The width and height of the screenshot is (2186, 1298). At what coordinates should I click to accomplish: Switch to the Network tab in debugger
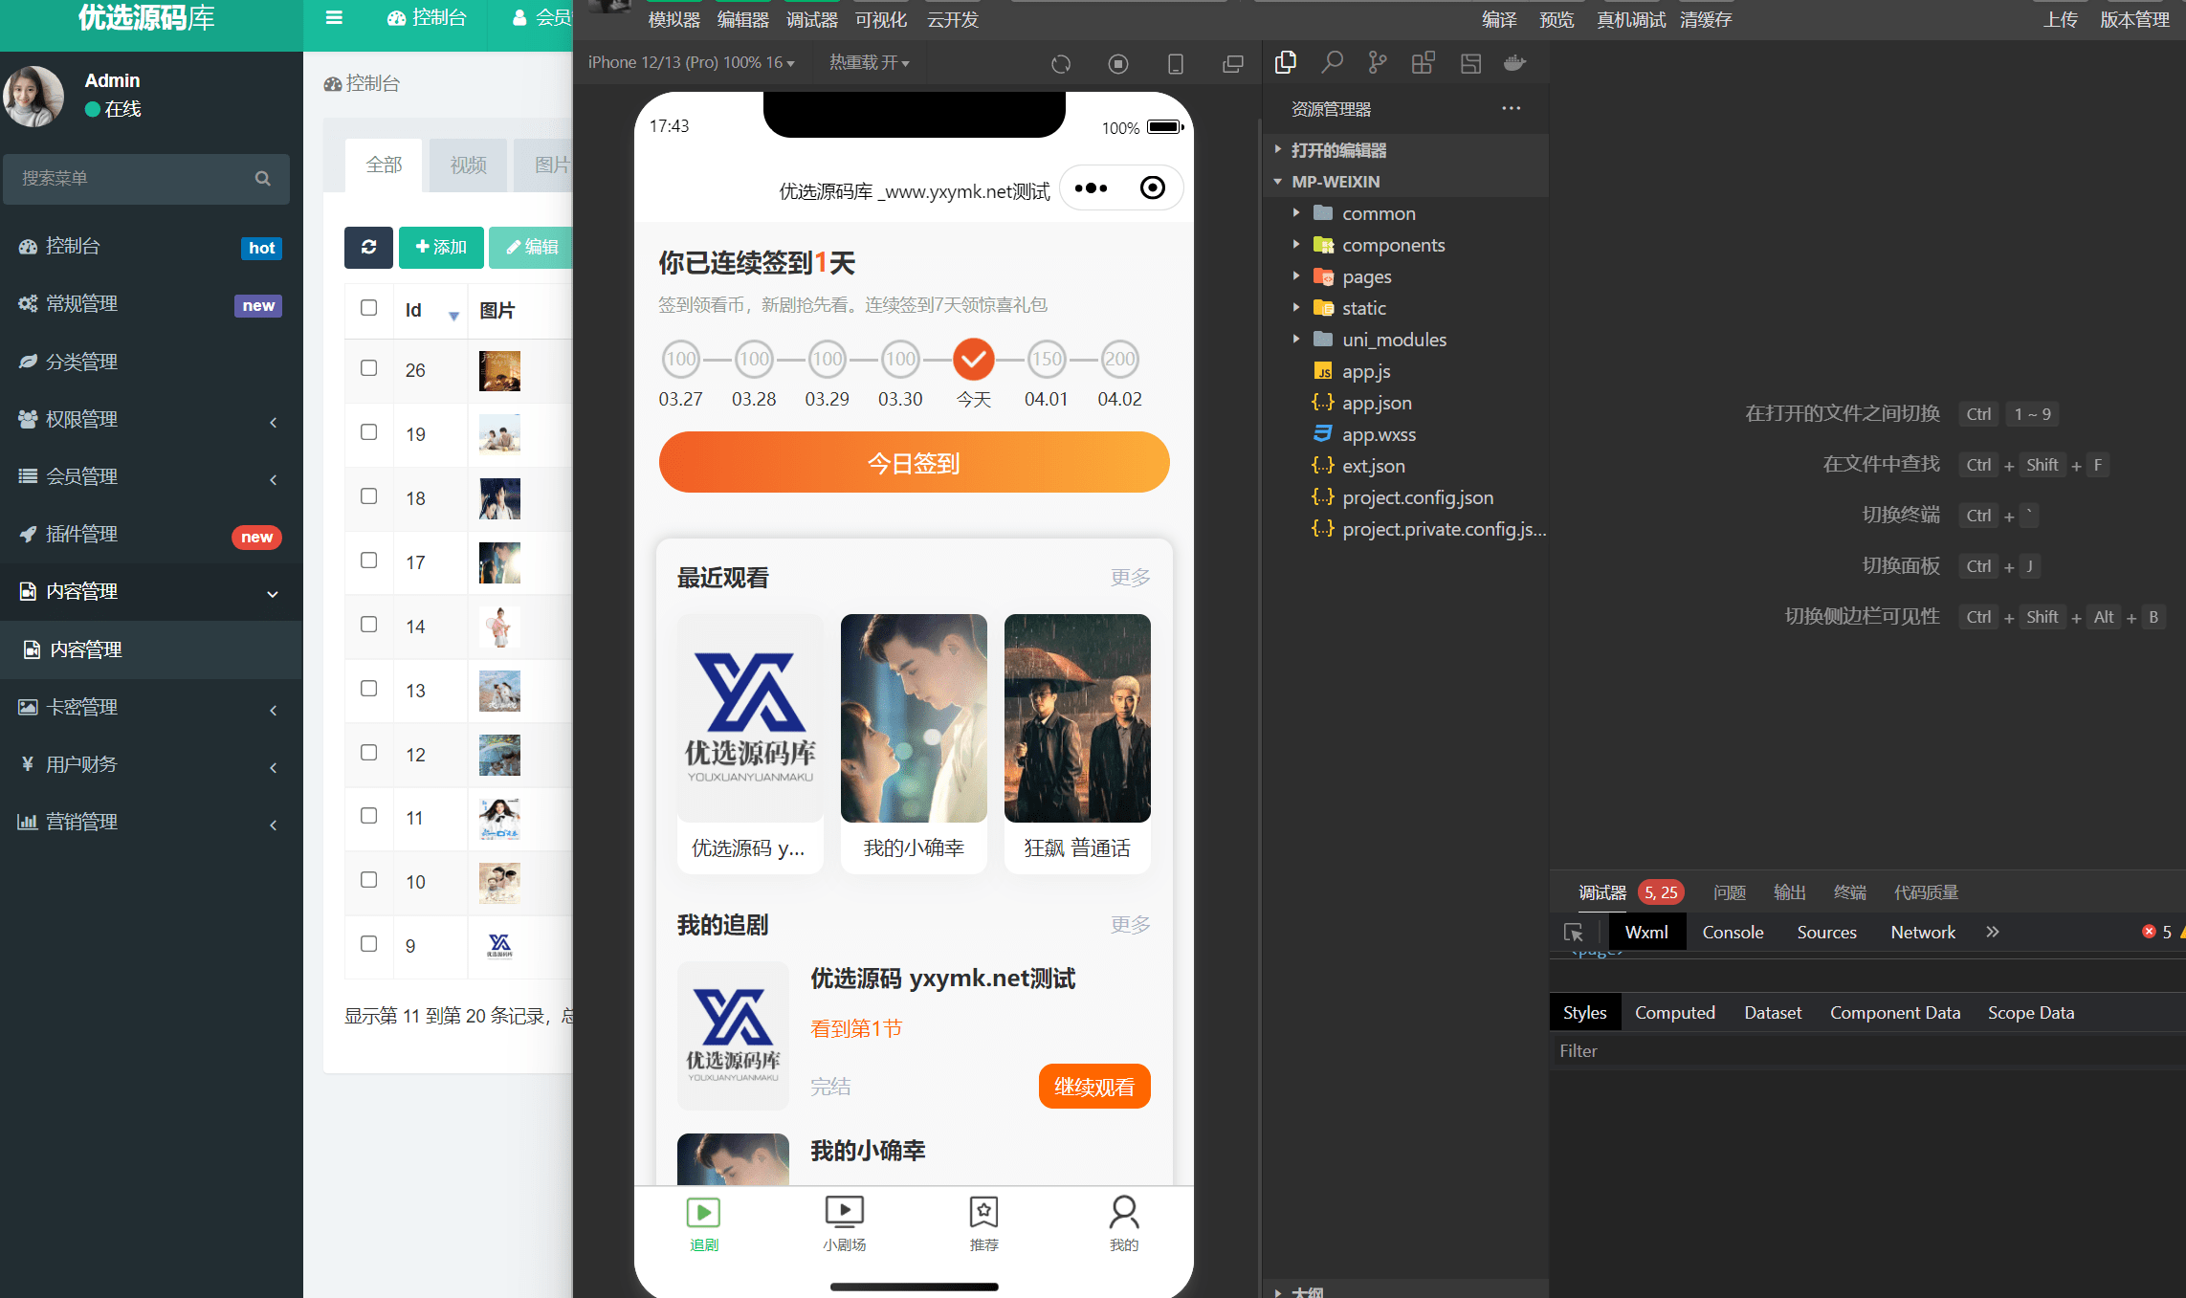pos(1923,933)
